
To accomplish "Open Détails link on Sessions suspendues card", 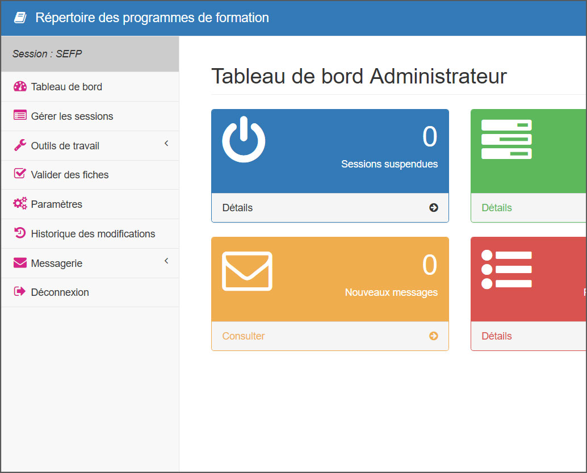I will [237, 208].
